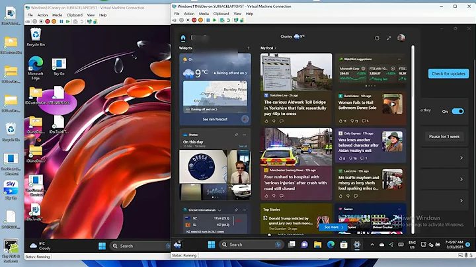Open Help menu in Windows11NGDev window
This screenshot has width=476, height=267.
pos(249,14)
